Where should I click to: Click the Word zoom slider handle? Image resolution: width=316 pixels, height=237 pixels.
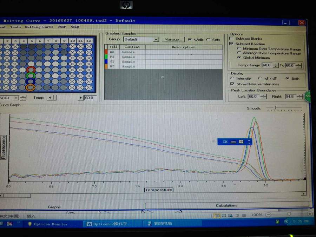(x=289, y=214)
